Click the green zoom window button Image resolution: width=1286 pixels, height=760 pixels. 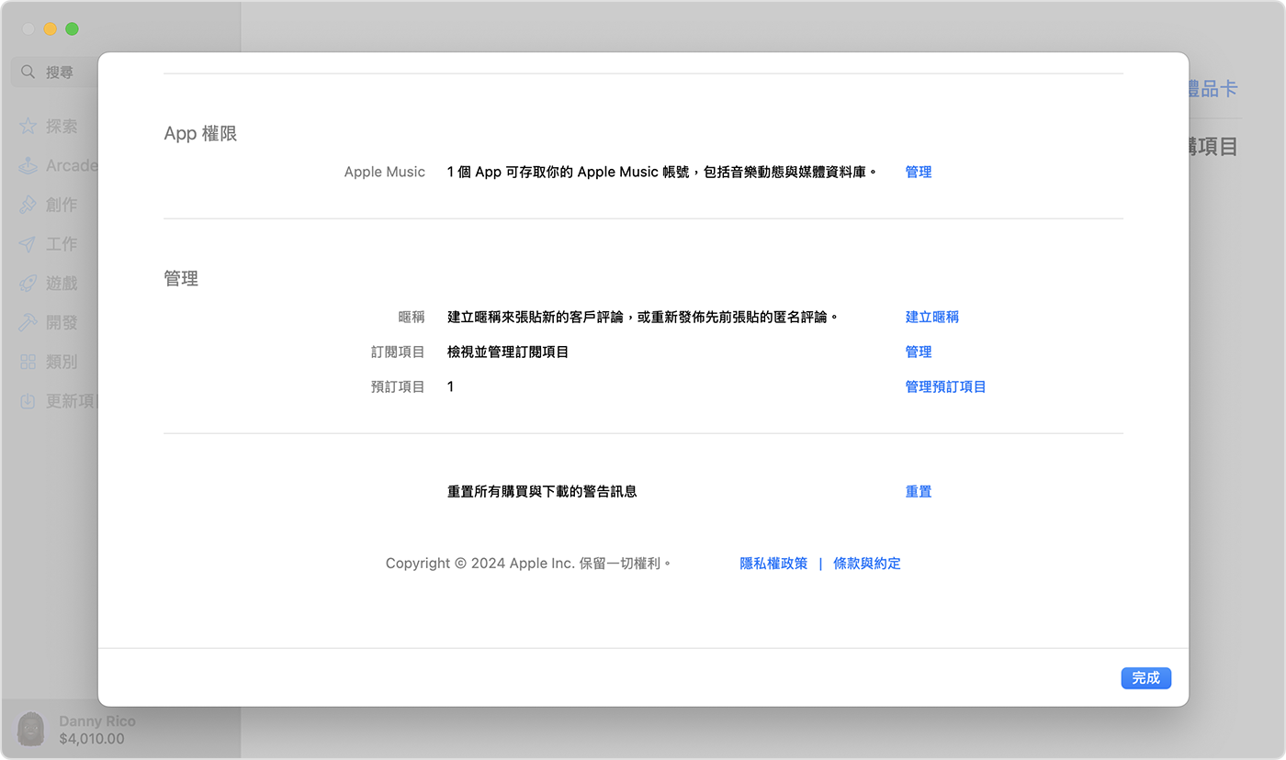tap(72, 29)
